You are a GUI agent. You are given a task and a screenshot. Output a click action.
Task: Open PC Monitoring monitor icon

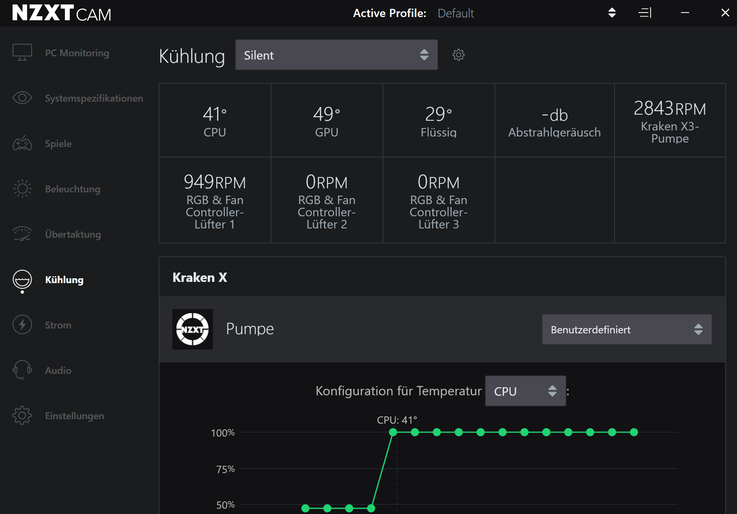[22, 53]
